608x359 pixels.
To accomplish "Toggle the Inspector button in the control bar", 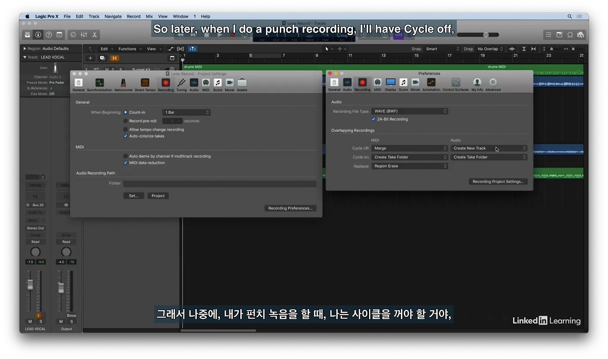I will (38, 35).
